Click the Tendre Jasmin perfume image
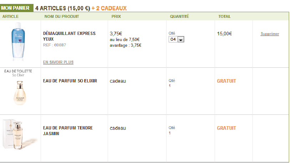Viewport: 292px width, 164px height. (20, 133)
